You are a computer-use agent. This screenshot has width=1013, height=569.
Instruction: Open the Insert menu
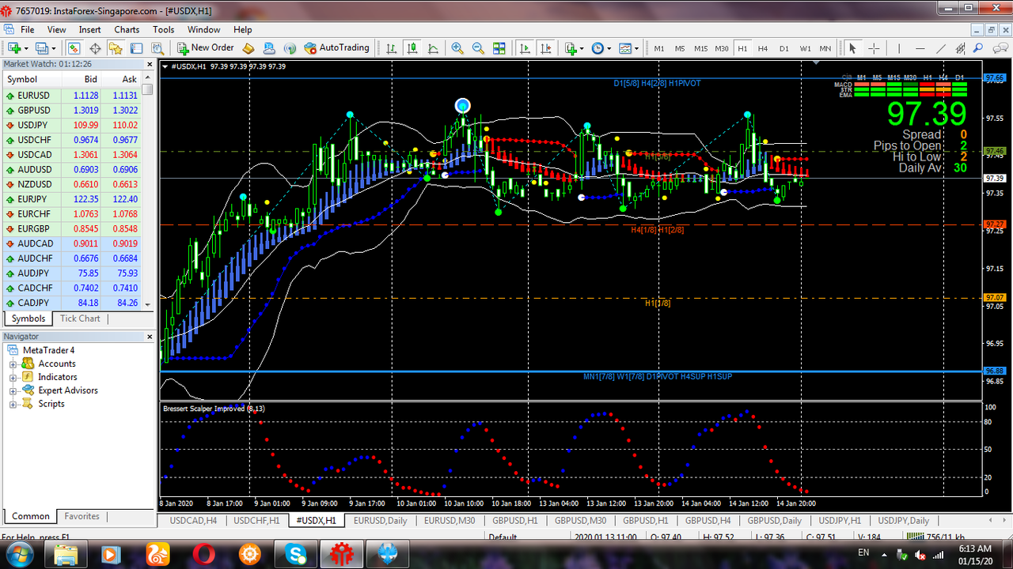click(89, 29)
